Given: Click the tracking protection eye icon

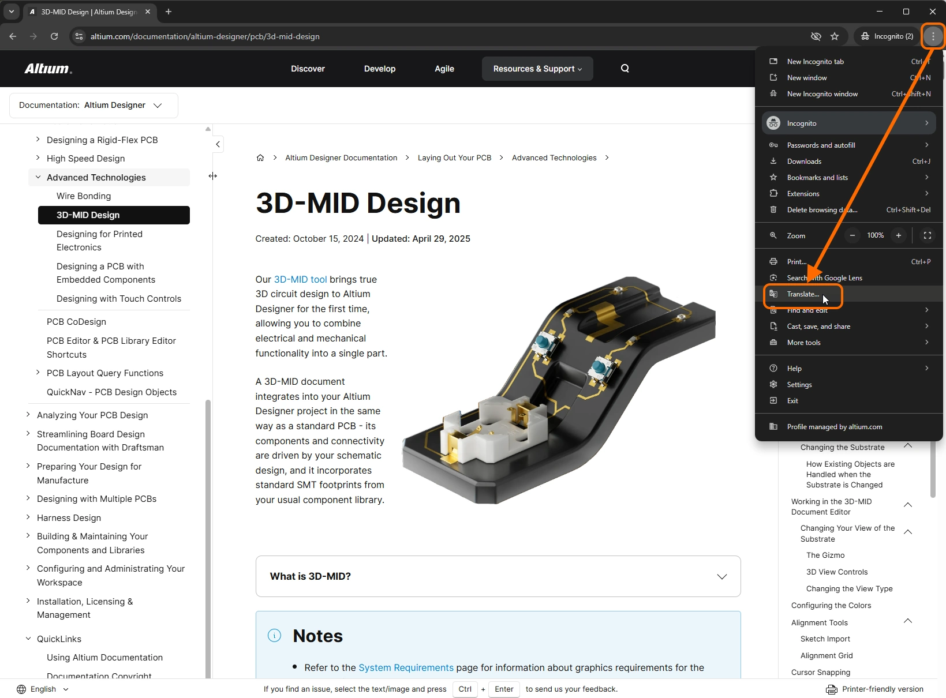Looking at the screenshot, I should point(816,36).
